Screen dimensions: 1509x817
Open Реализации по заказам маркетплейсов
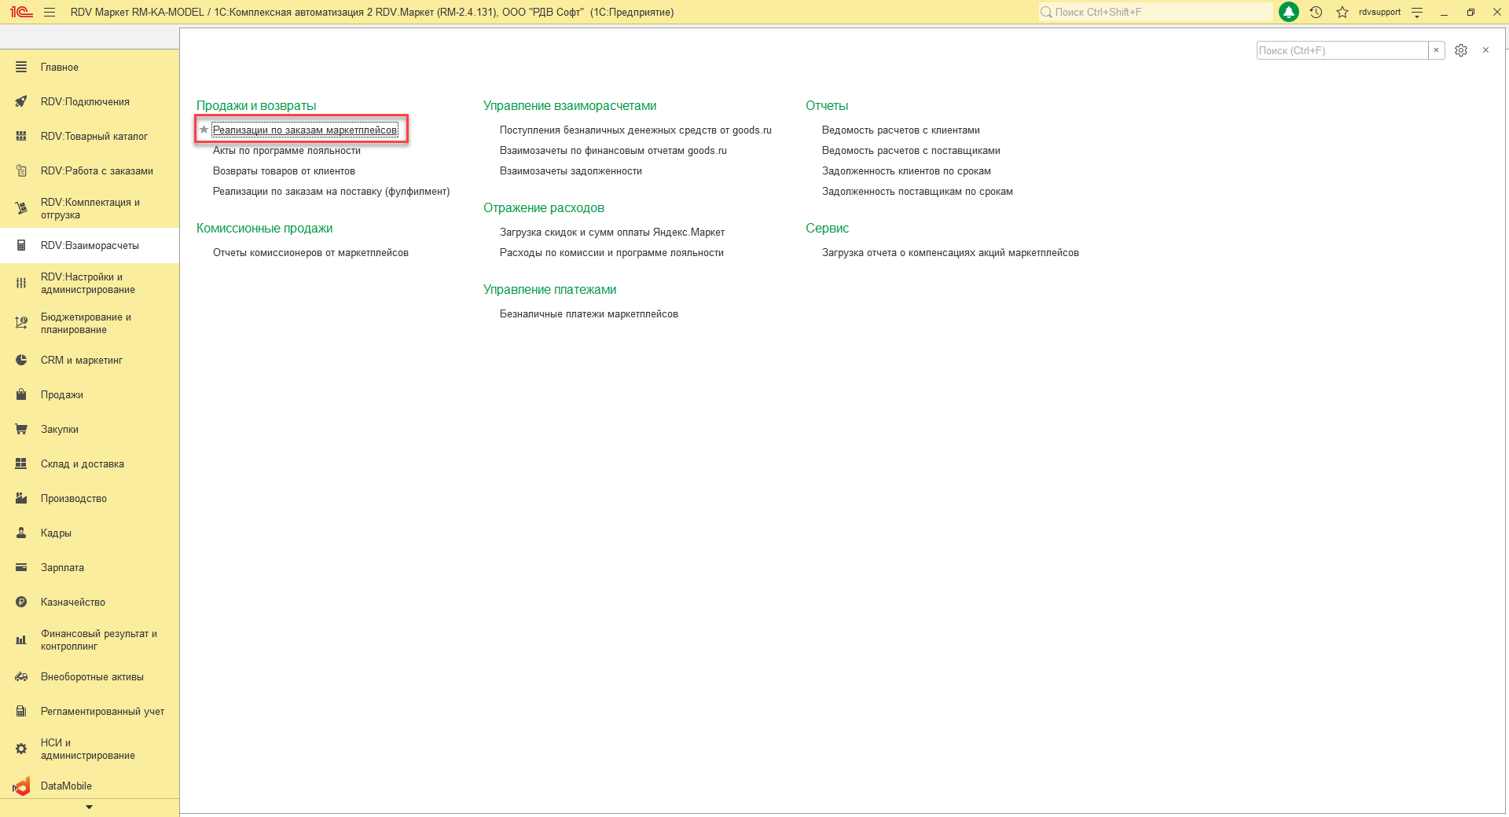pyautogui.click(x=305, y=130)
